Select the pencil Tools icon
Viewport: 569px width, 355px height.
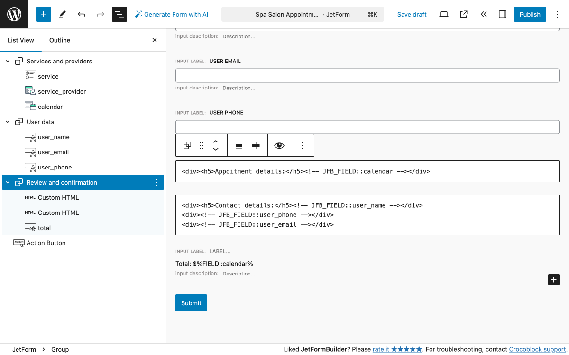pos(63,14)
